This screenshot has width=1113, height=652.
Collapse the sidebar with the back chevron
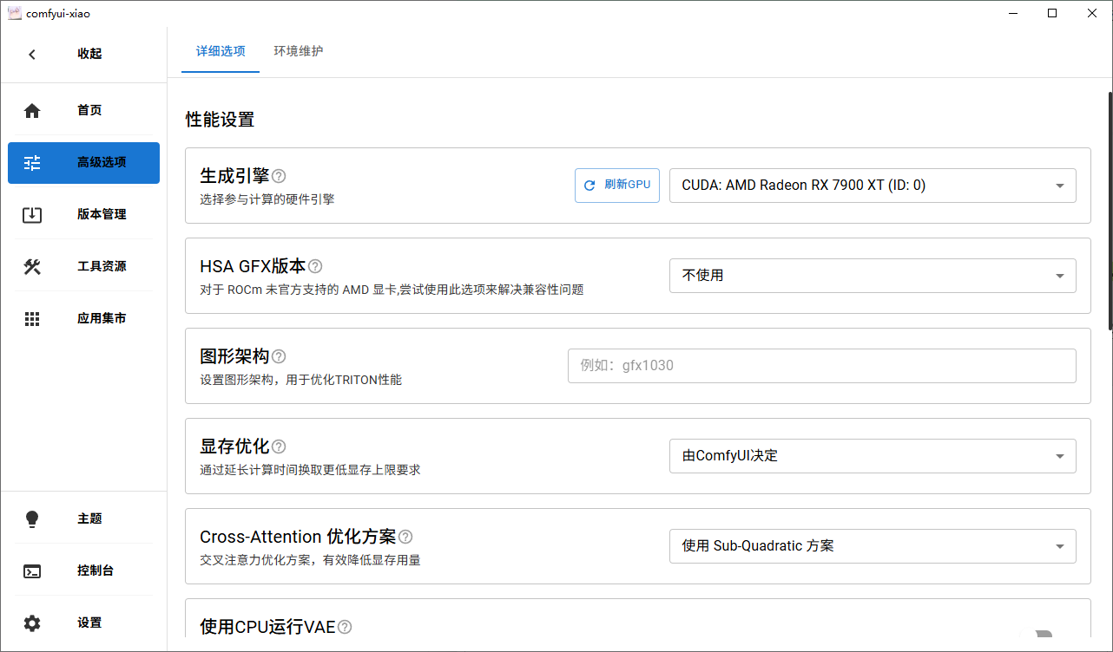coord(32,54)
